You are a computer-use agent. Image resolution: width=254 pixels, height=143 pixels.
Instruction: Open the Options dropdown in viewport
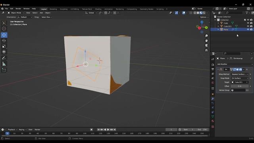tap(204, 17)
